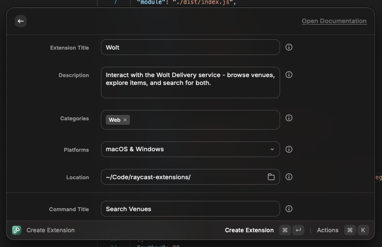Click the info icon next to Categories
The image size is (382, 247).
click(x=289, y=118)
